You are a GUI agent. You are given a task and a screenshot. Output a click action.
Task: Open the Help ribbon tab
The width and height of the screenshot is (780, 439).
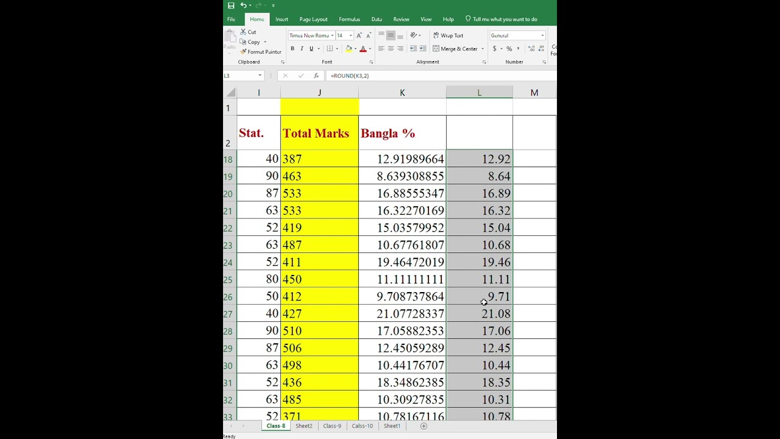coord(448,20)
